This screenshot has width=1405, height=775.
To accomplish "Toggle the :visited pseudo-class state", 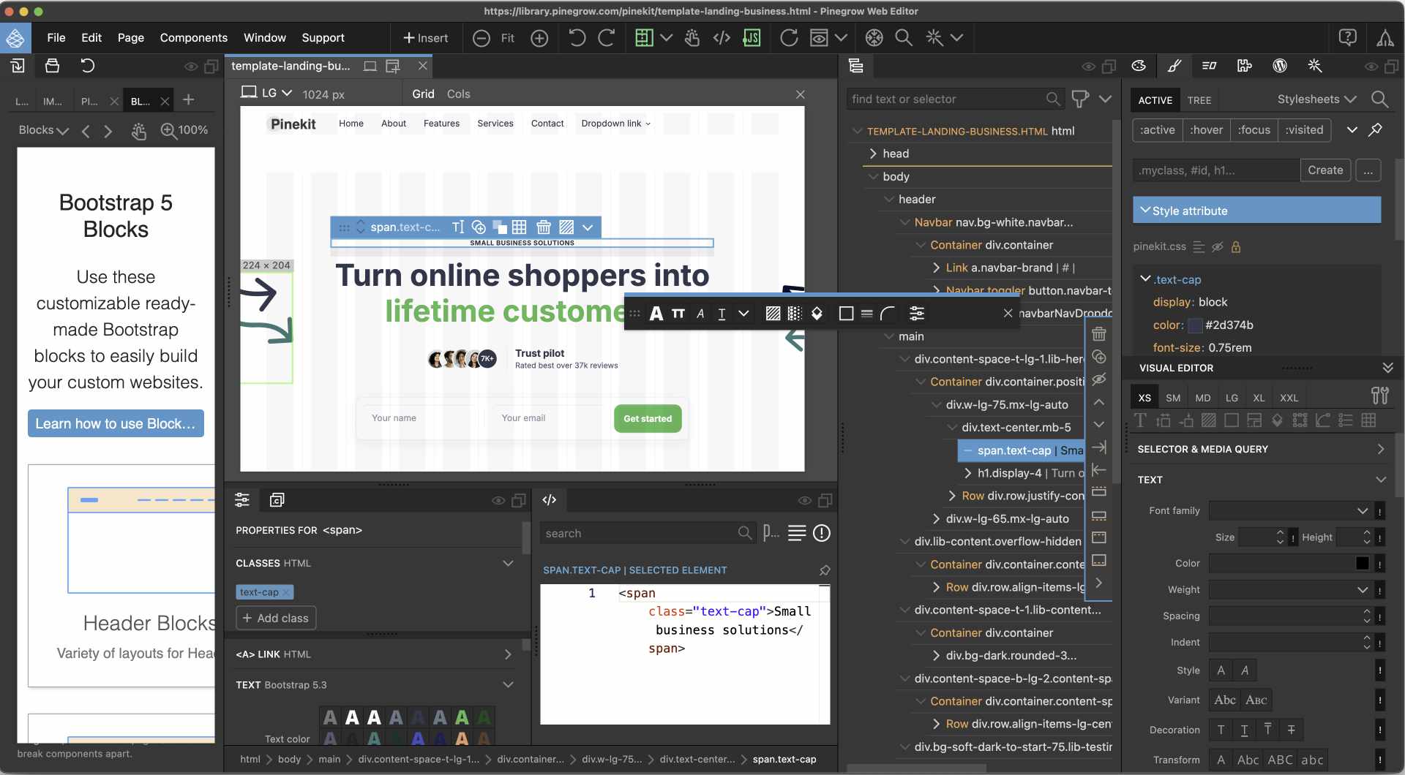I will [1305, 130].
